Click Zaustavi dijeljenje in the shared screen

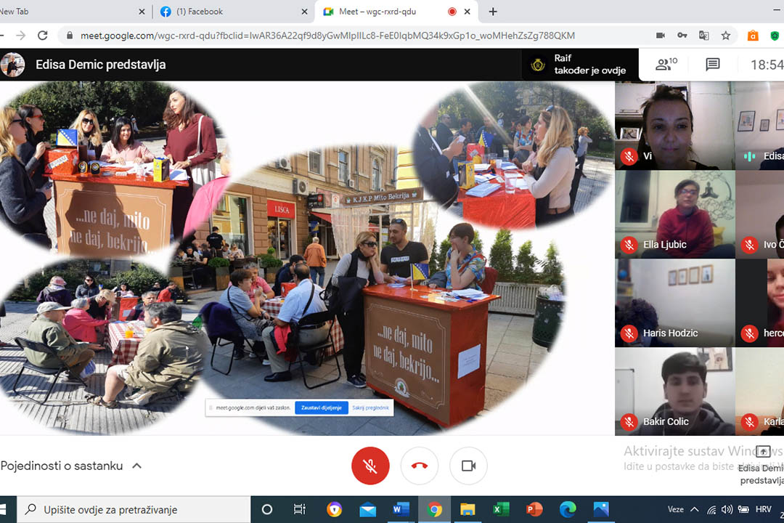321,408
